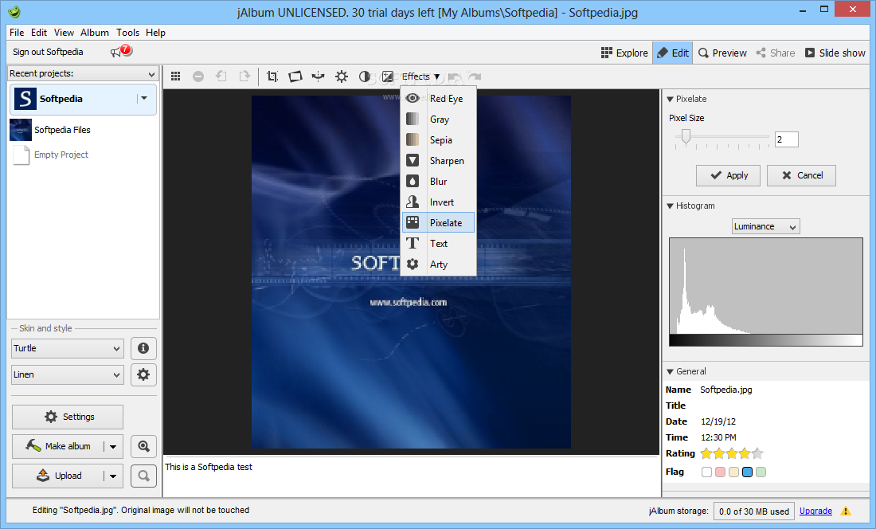This screenshot has width=876, height=529.
Task: Set rating to the first star
Action: (x=706, y=453)
